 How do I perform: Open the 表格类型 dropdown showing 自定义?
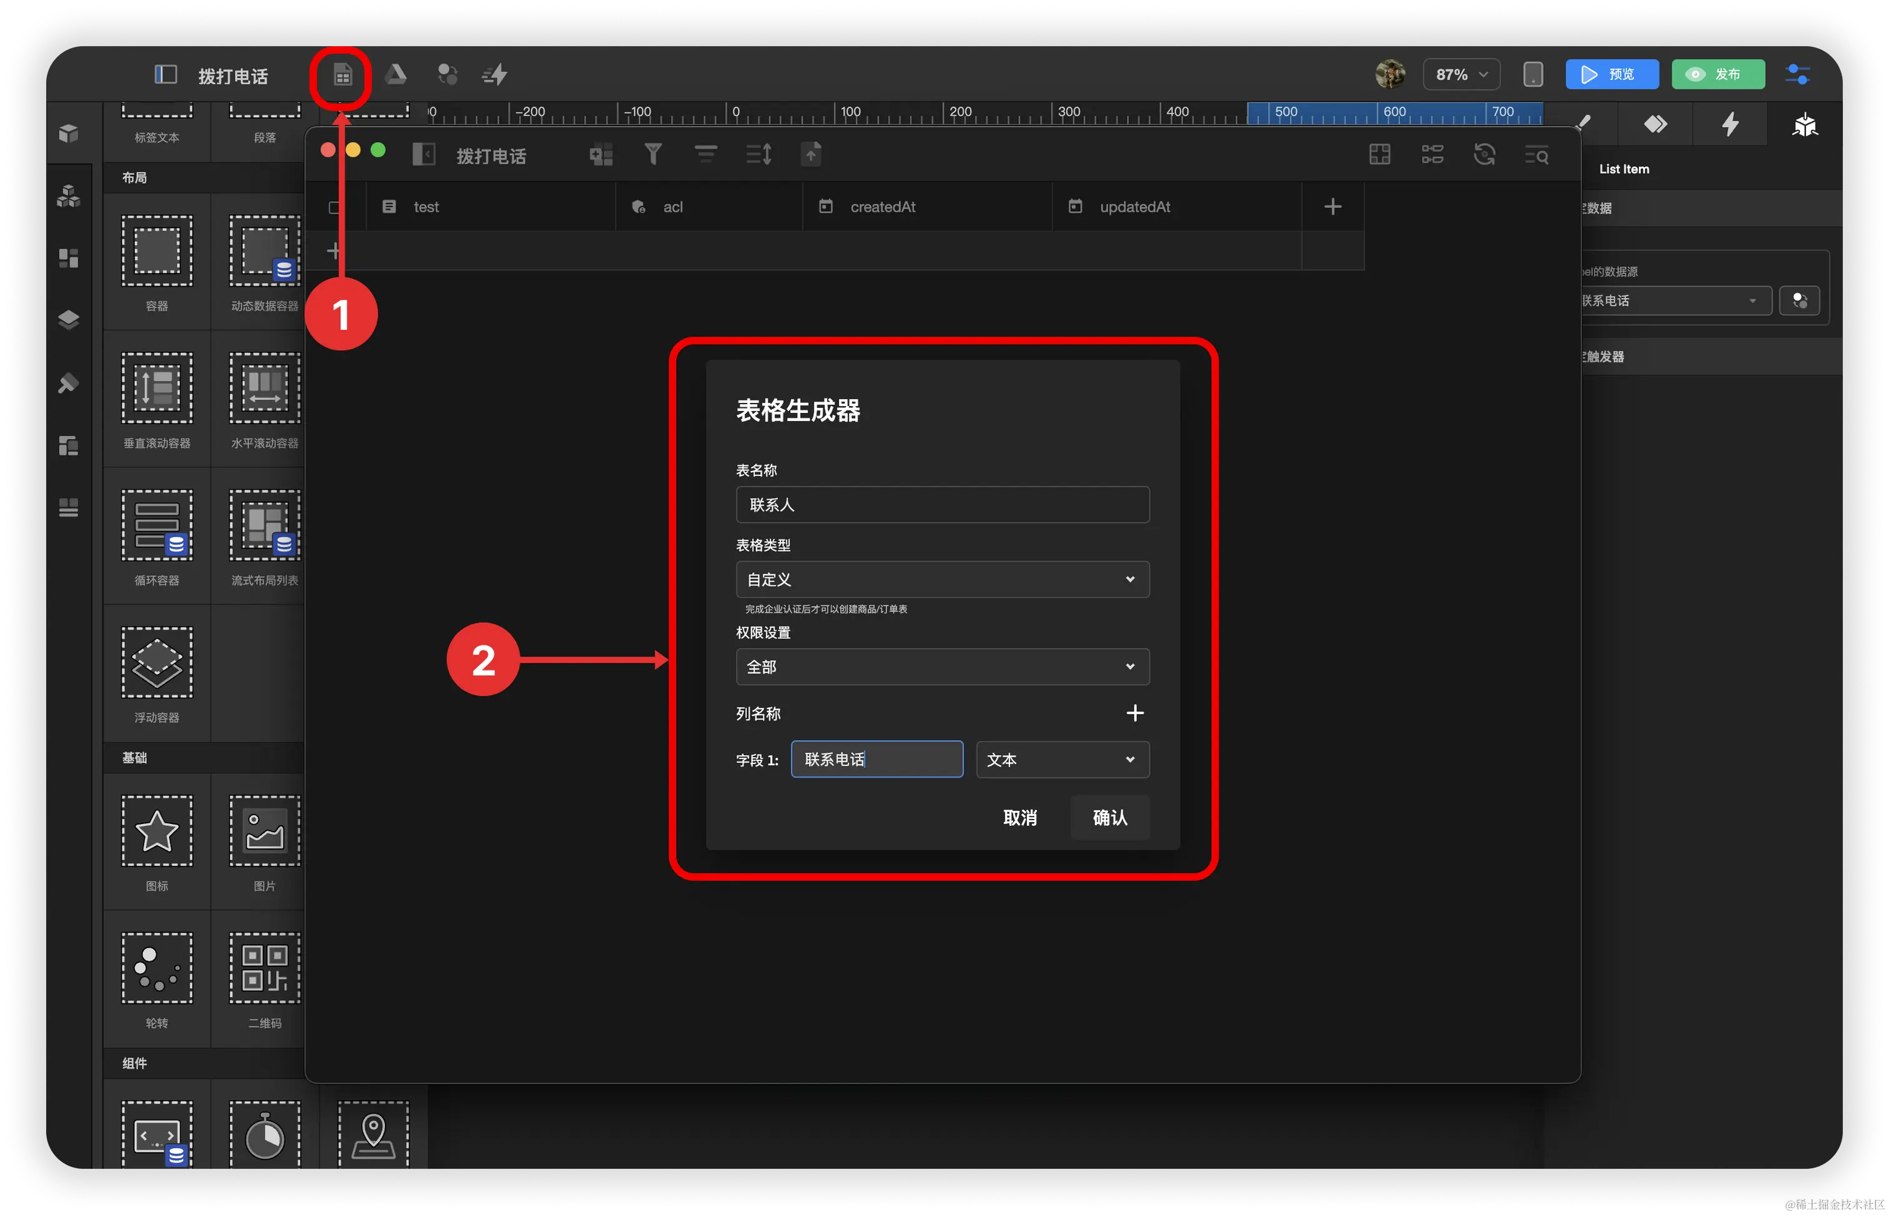[942, 579]
